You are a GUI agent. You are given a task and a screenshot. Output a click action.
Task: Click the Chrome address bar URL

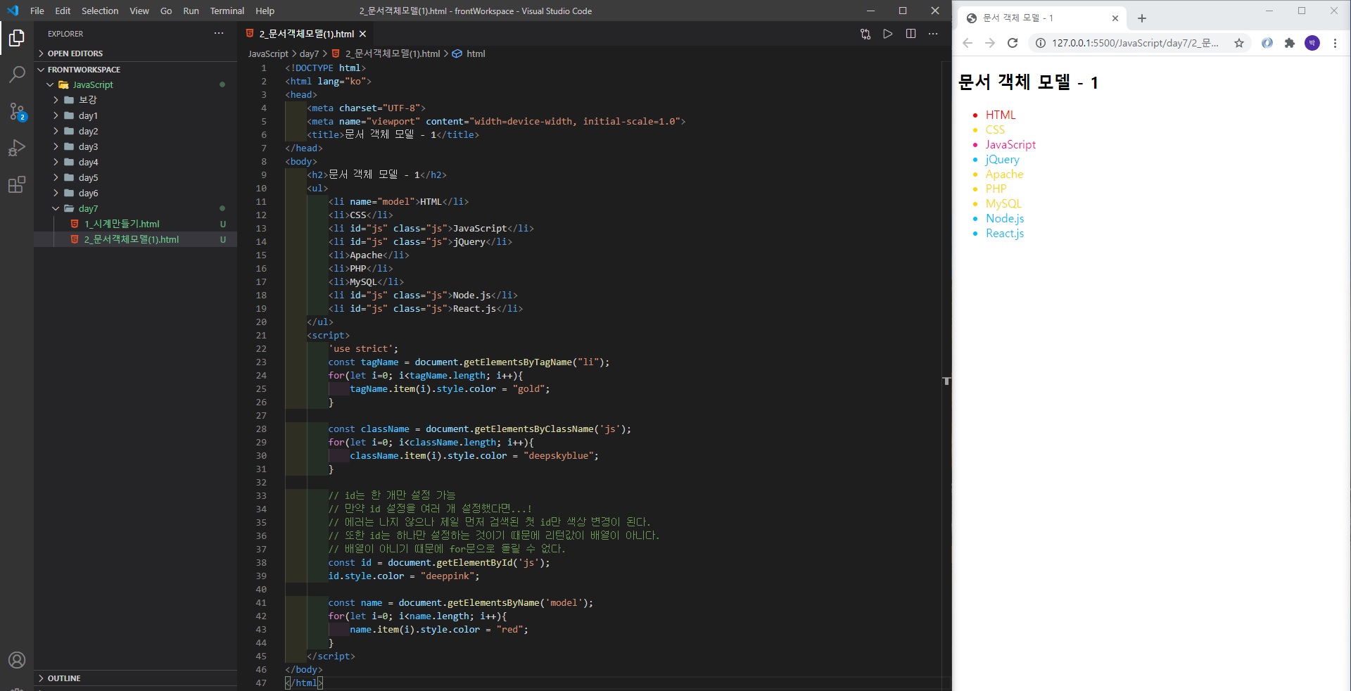point(1134,43)
